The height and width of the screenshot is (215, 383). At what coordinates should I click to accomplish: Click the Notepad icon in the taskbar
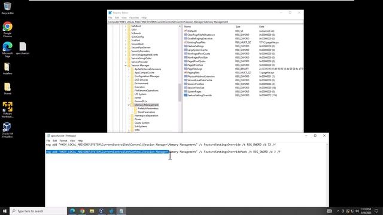point(121,211)
